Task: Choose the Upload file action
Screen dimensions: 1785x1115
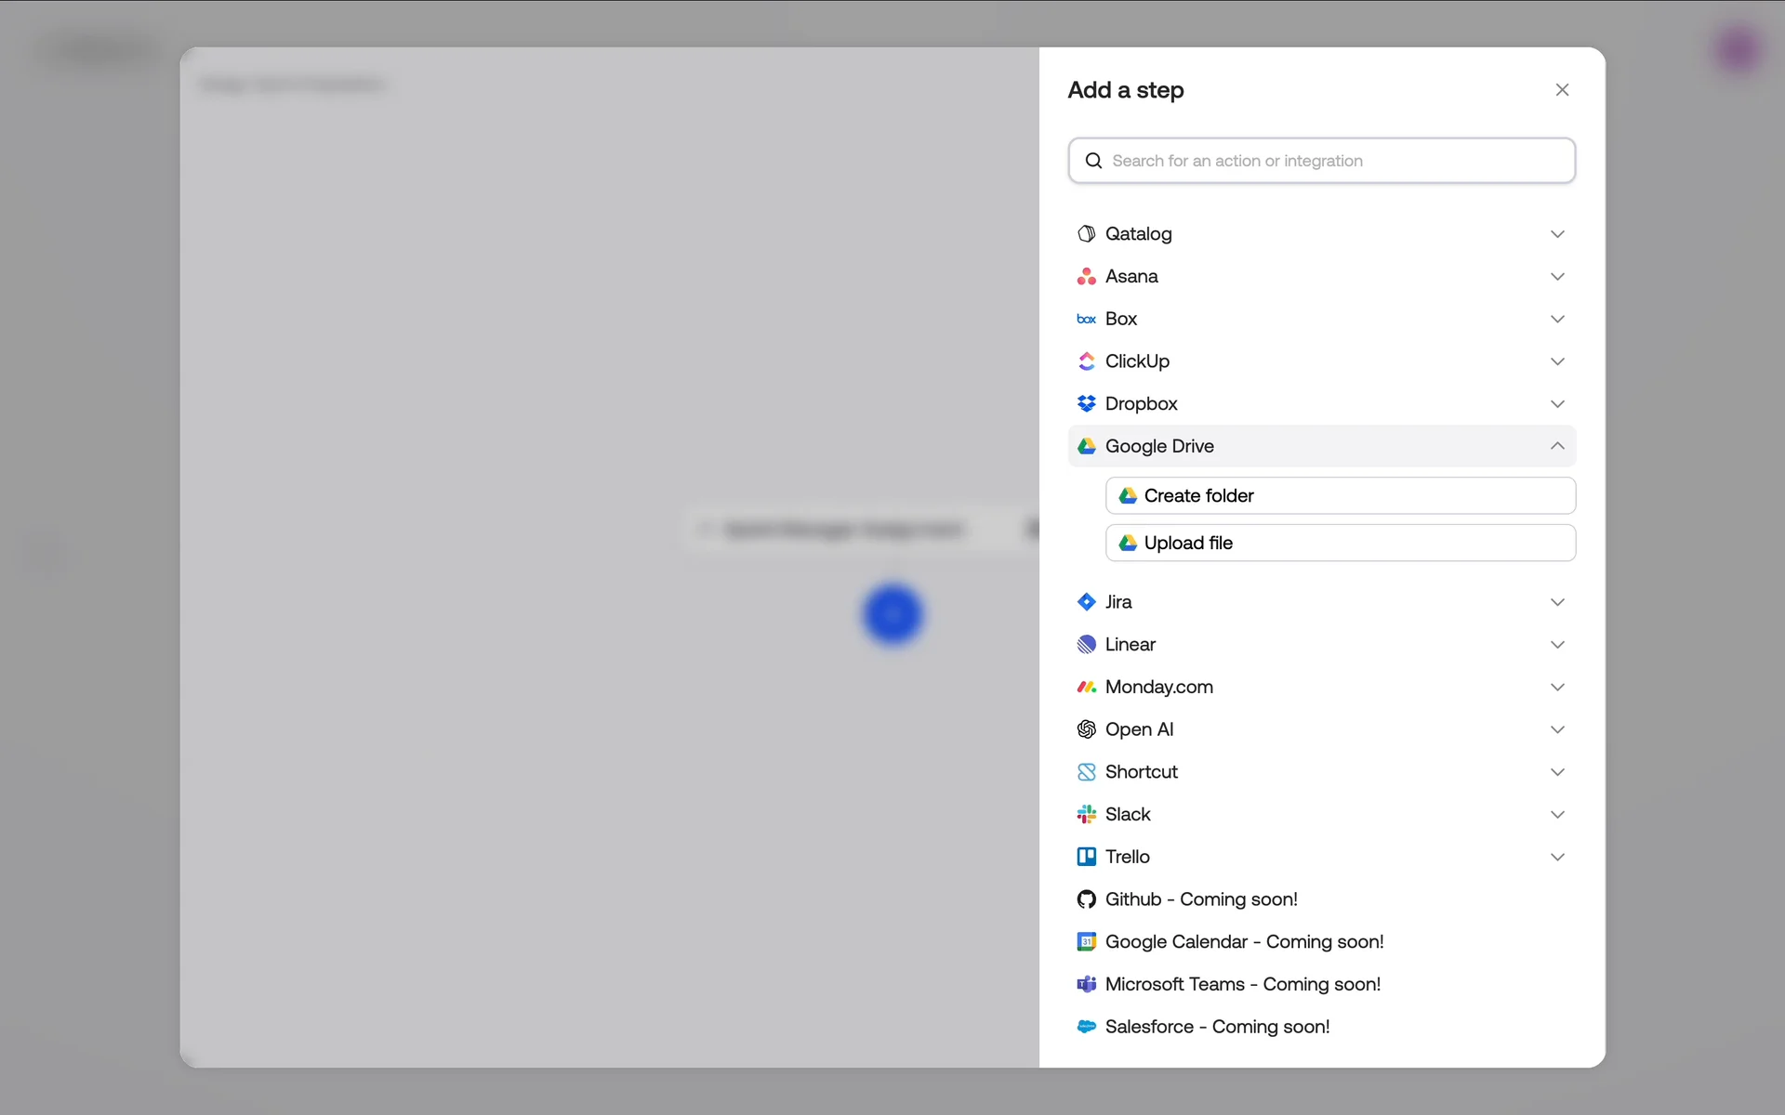Action: [x=1340, y=544]
